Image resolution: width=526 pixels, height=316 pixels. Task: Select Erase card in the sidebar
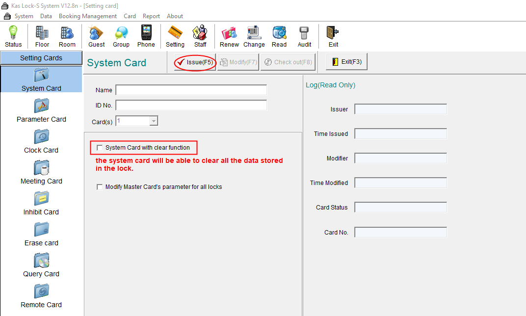41,234
